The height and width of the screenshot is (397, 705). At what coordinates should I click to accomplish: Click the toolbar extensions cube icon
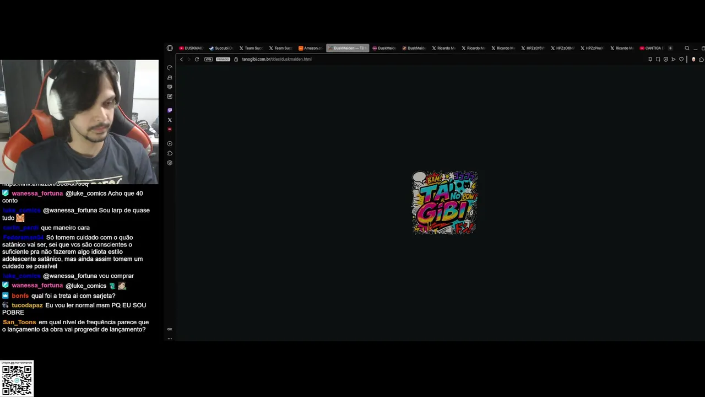tap(701, 59)
